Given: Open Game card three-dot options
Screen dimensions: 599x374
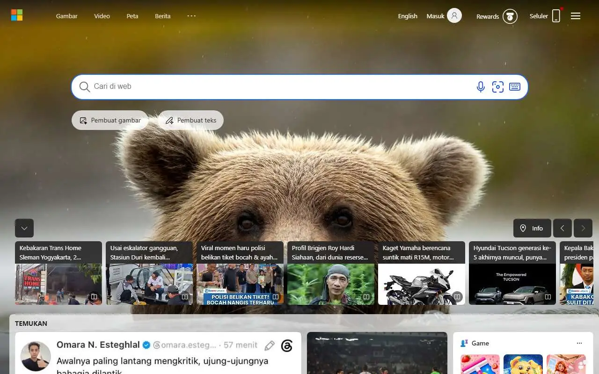Looking at the screenshot, I should coord(579,343).
